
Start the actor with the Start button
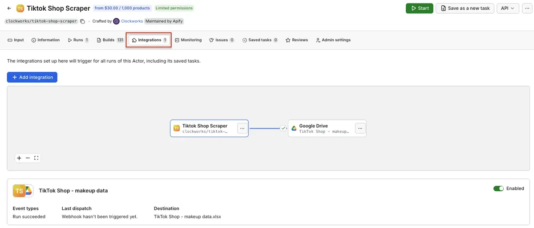tap(419, 8)
